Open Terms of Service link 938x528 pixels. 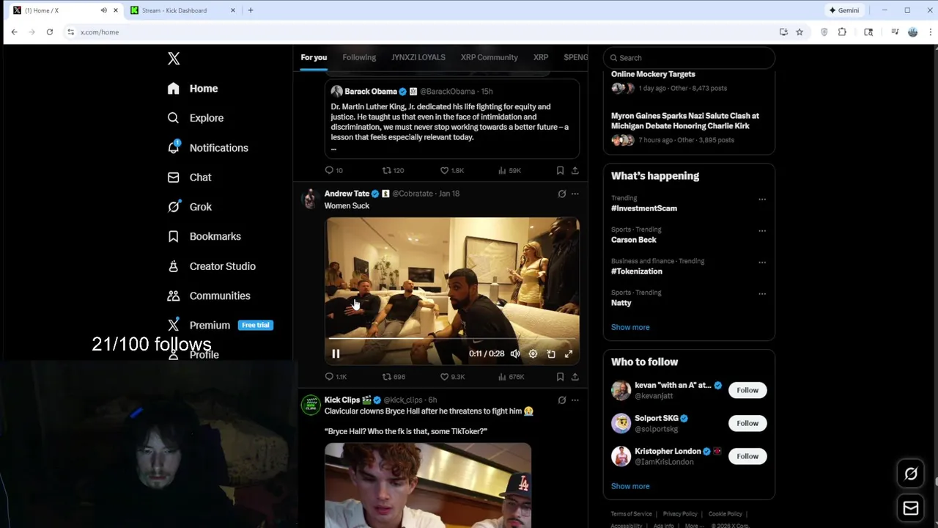(631, 514)
